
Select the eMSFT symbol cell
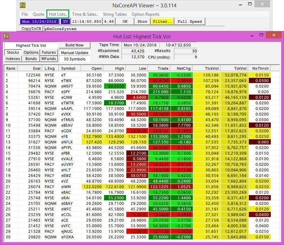pos(70,86)
